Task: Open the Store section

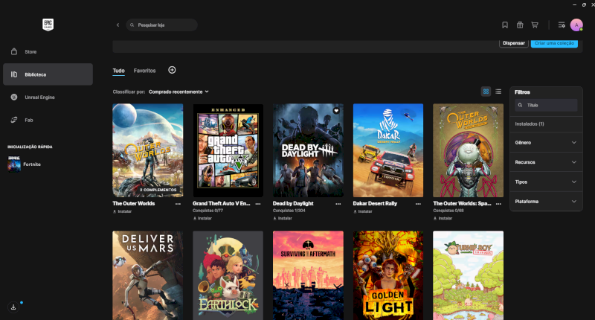Action: coord(48,51)
